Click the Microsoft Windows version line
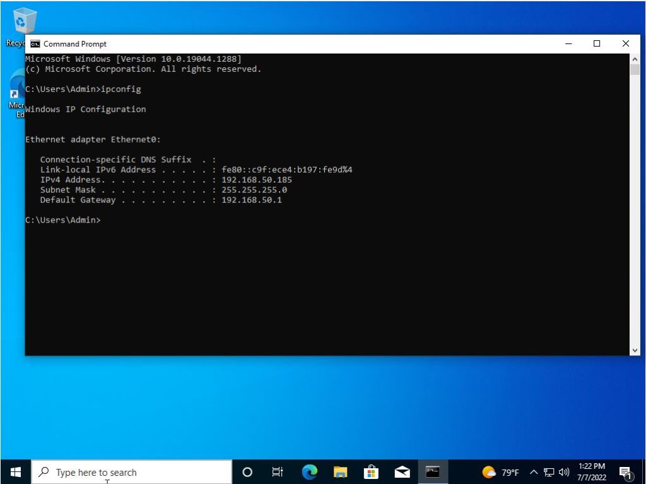 pos(134,59)
